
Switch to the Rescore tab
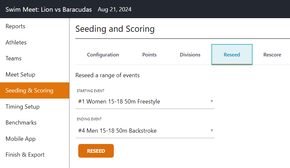[x=272, y=55]
